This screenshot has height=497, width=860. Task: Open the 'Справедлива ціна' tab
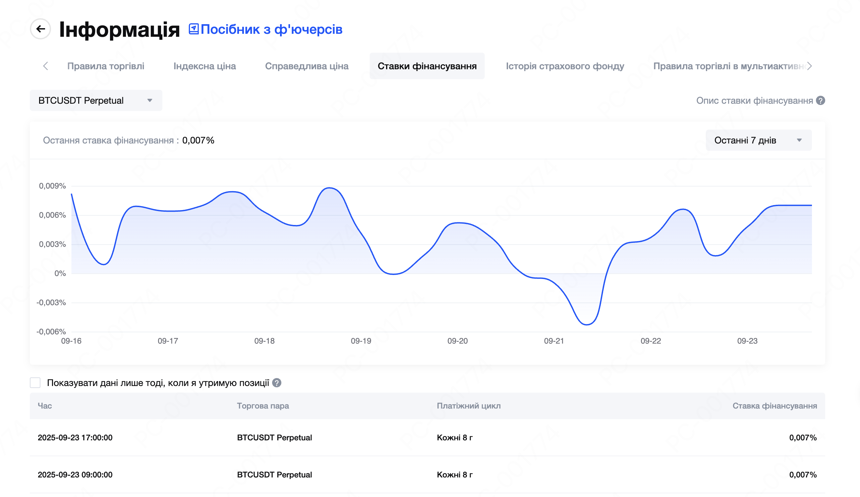pos(307,66)
